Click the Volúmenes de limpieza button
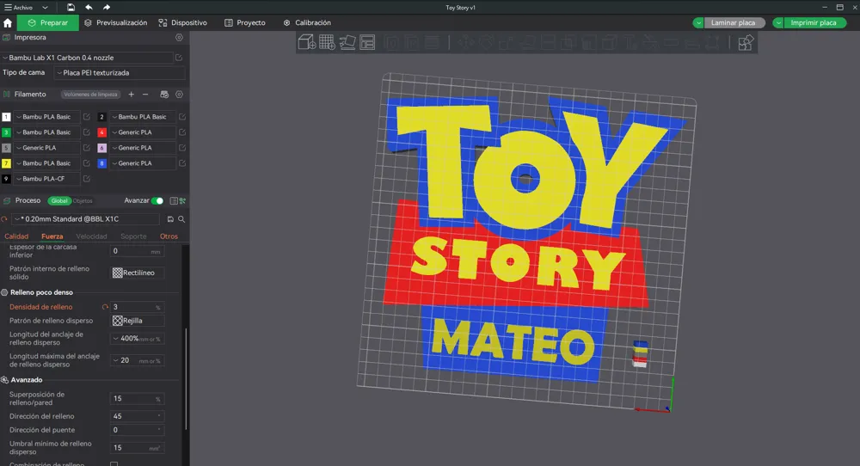Screen dimensions: 860x466 click(90, 95)
